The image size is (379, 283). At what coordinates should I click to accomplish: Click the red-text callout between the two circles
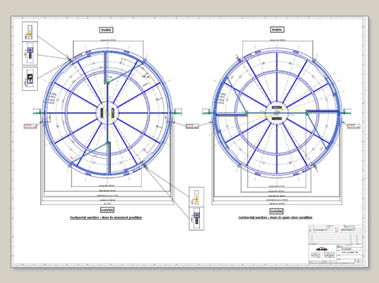click(x=192, y=126)
